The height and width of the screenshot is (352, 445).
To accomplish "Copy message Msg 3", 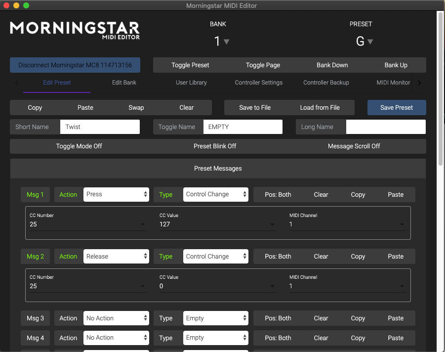I will 358,318.
